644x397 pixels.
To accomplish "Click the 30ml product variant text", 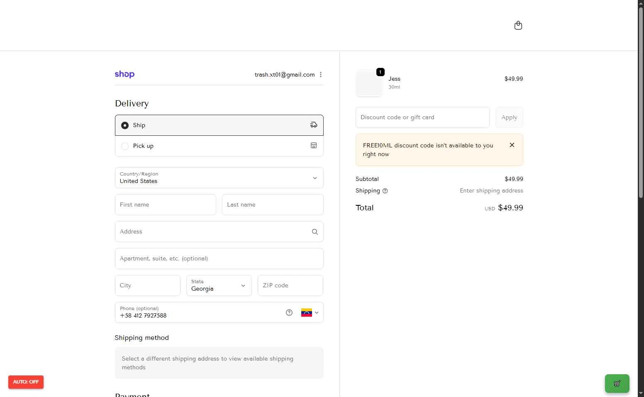I will pos(394,87).
